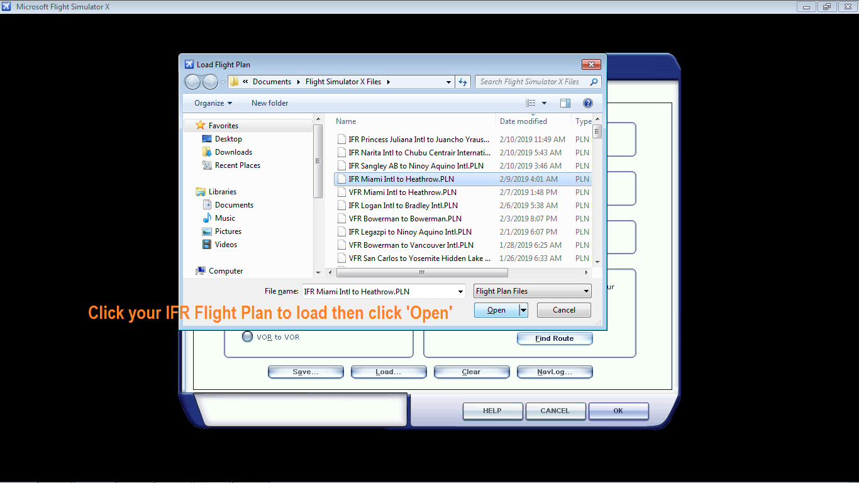The height and width of the screenshot is (483, 859).
Task: Open the Flight Plan Files type dropdown
Action: pyautogui.click(x=532, y=291)
